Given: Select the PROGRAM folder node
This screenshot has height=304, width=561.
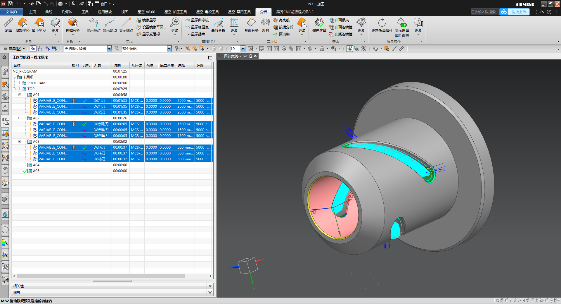Looking at the screenshot, I should (x=36, y=83).
